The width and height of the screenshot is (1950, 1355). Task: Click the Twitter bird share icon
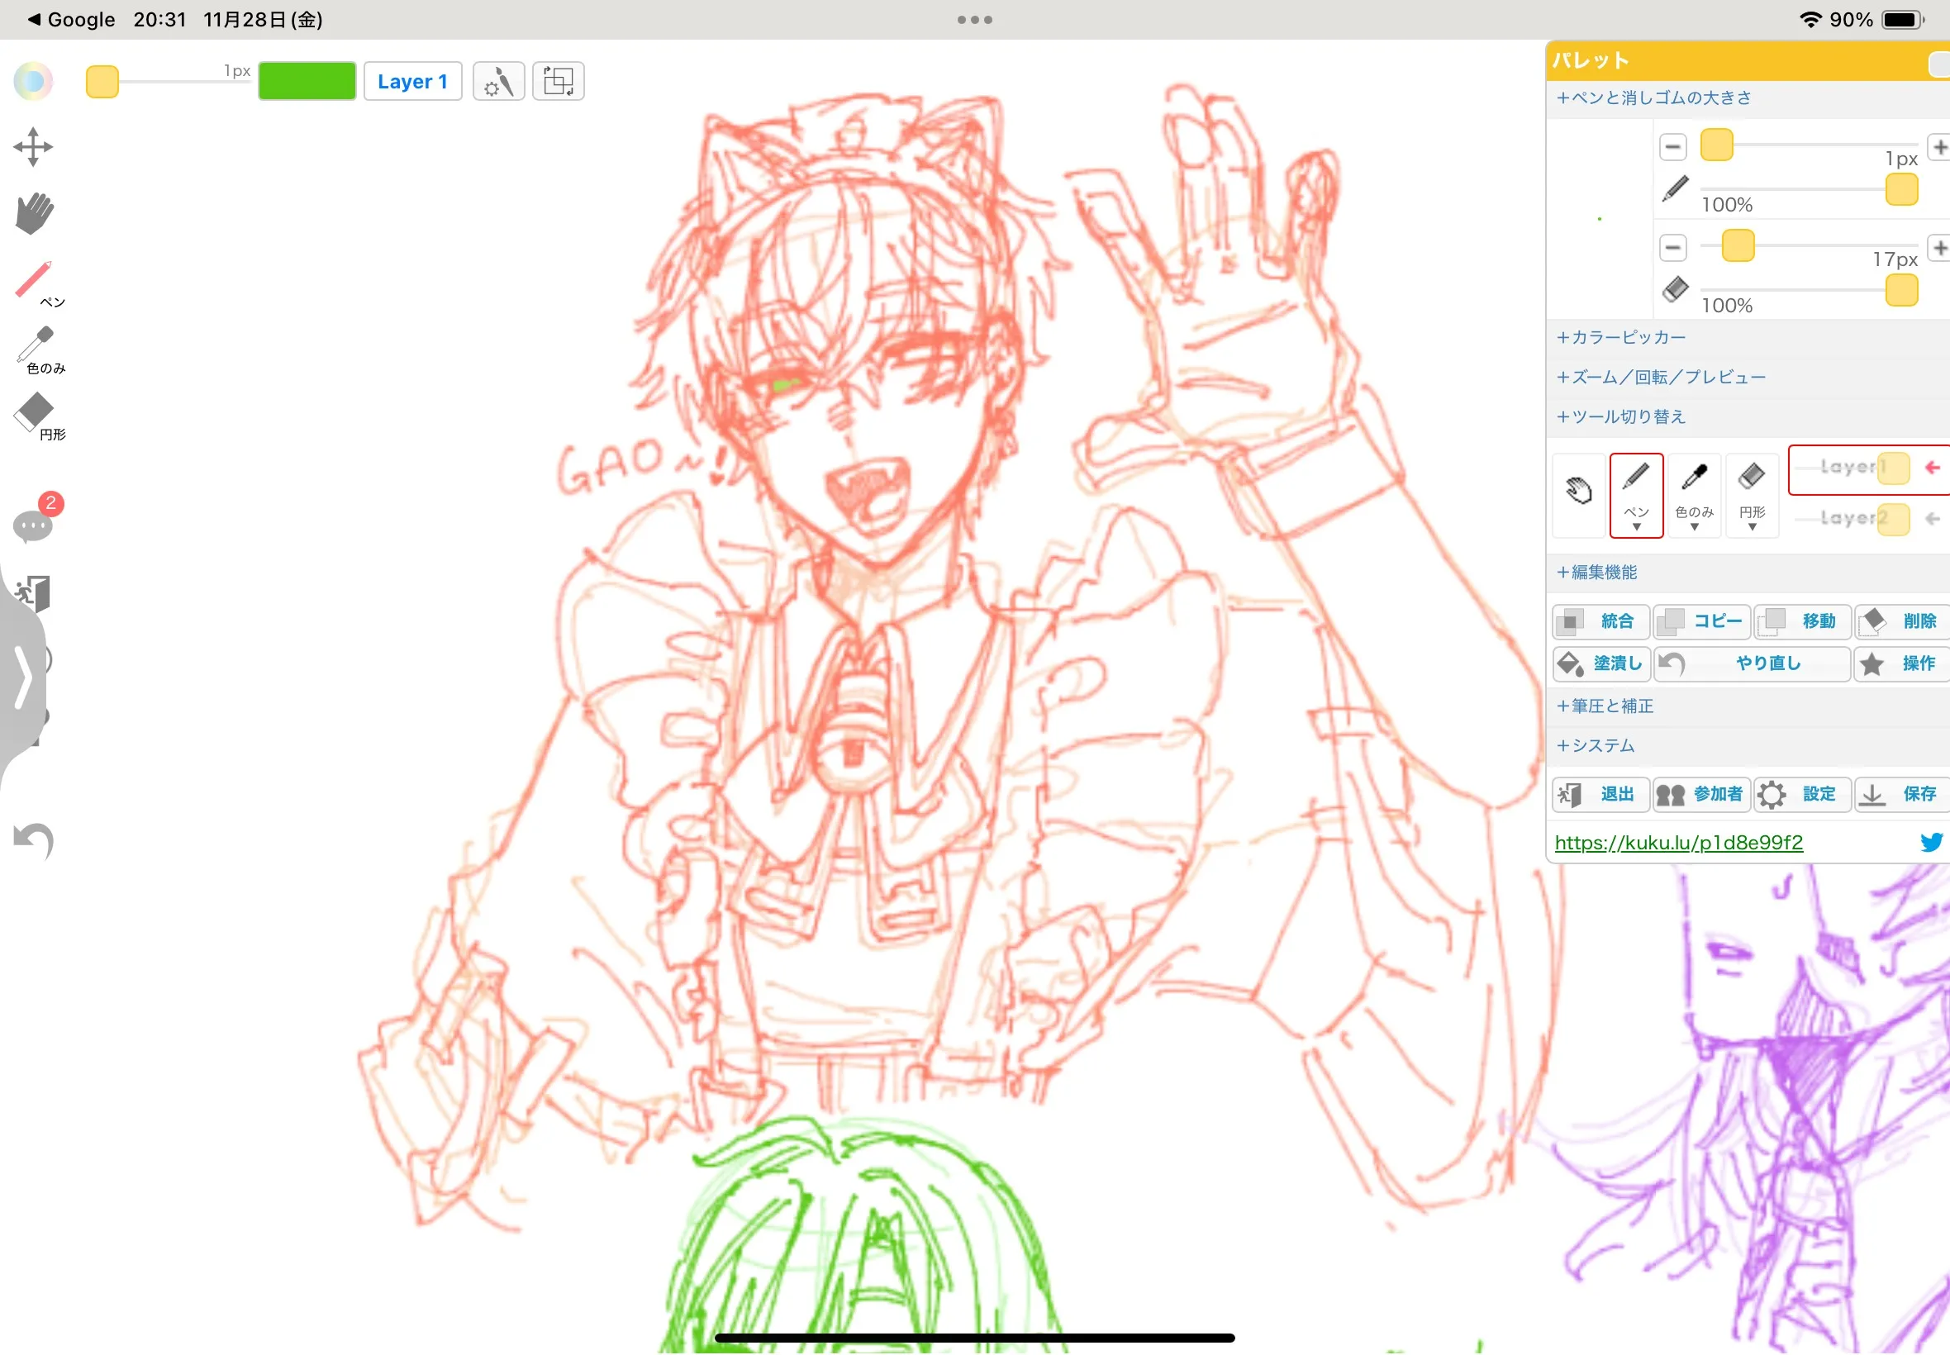click(x=1930, y=842)
